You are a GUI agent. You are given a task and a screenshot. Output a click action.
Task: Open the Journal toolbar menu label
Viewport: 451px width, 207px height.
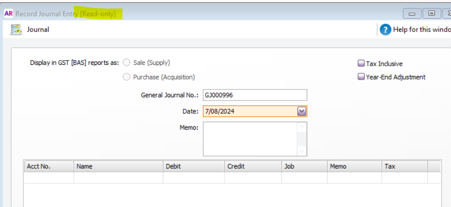point(38,30)
